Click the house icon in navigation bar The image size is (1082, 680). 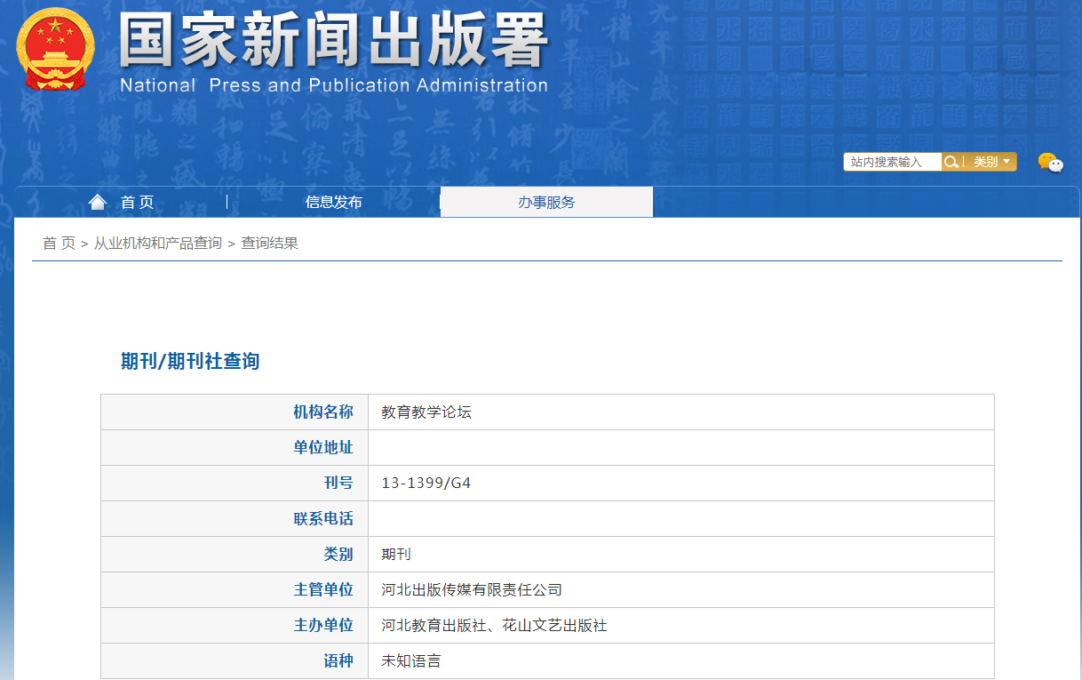[x=98, y=203]
